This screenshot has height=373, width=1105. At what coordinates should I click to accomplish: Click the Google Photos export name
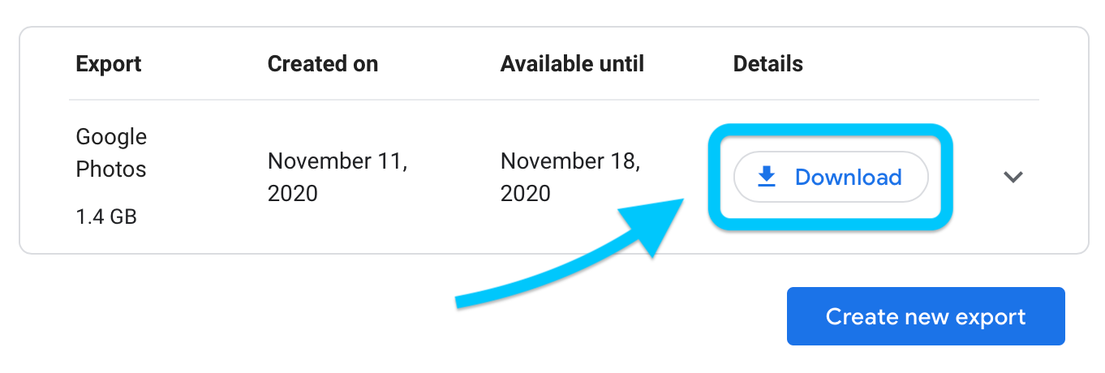click(x=112, y=153)
